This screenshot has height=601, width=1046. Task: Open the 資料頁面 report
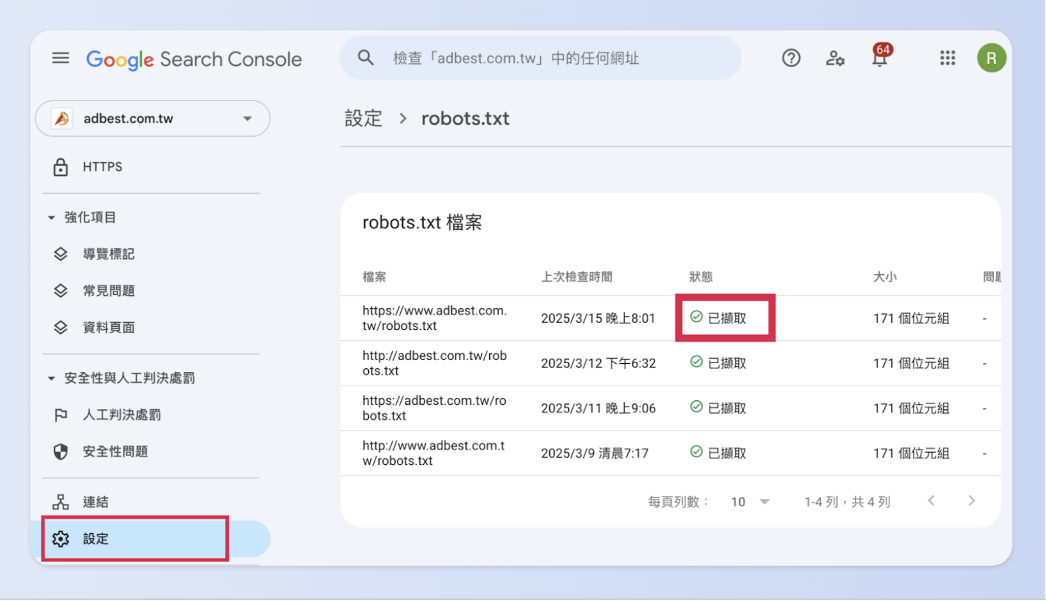109,327
